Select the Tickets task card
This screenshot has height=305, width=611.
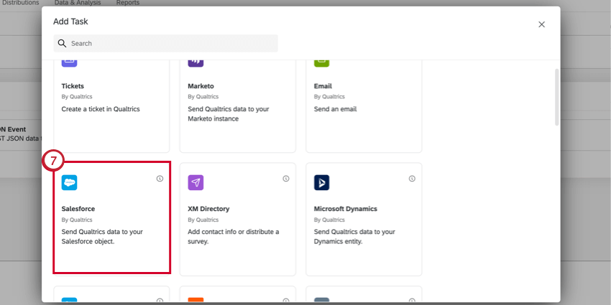[111, 106]
